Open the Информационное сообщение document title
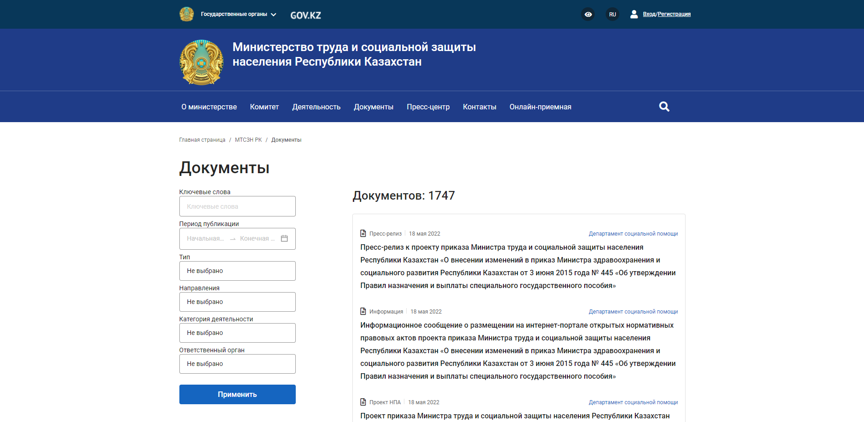 pos(518,350)
